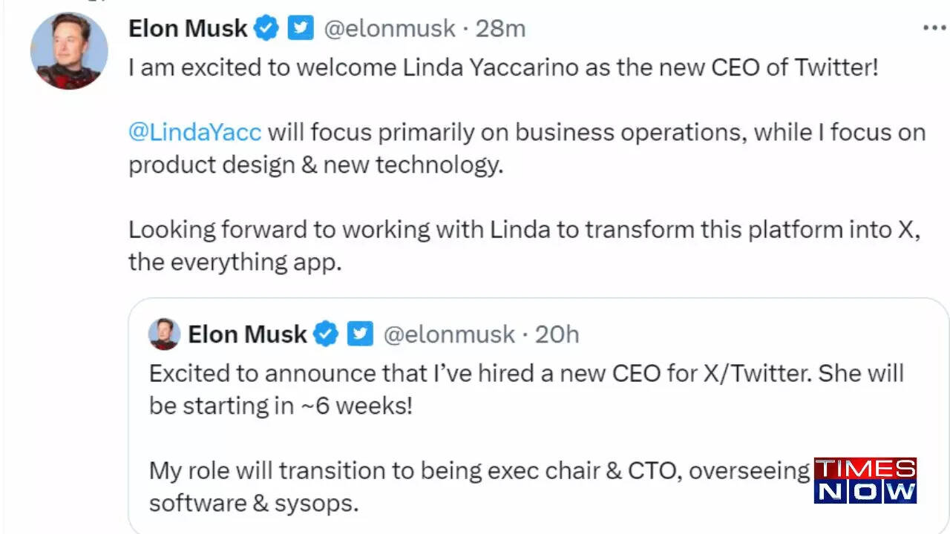Click the 20h timestamp on the quoted tweet
This screenshot has height=534, width=950.
point(557,334)
